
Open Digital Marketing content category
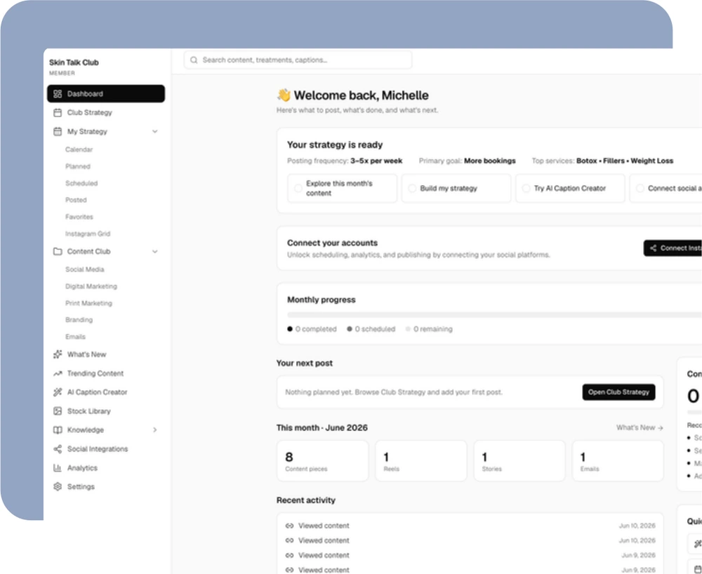tap(91, 286)
